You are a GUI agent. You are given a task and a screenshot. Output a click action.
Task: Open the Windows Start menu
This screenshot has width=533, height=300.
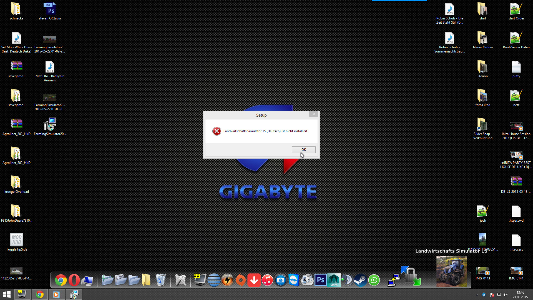point(7,294)
